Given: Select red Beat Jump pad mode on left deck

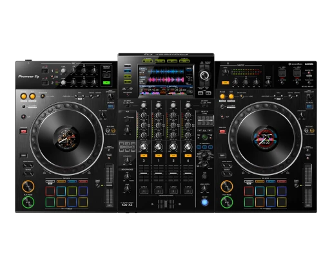Looking at the screenshot, I should (x=83, y=181).
